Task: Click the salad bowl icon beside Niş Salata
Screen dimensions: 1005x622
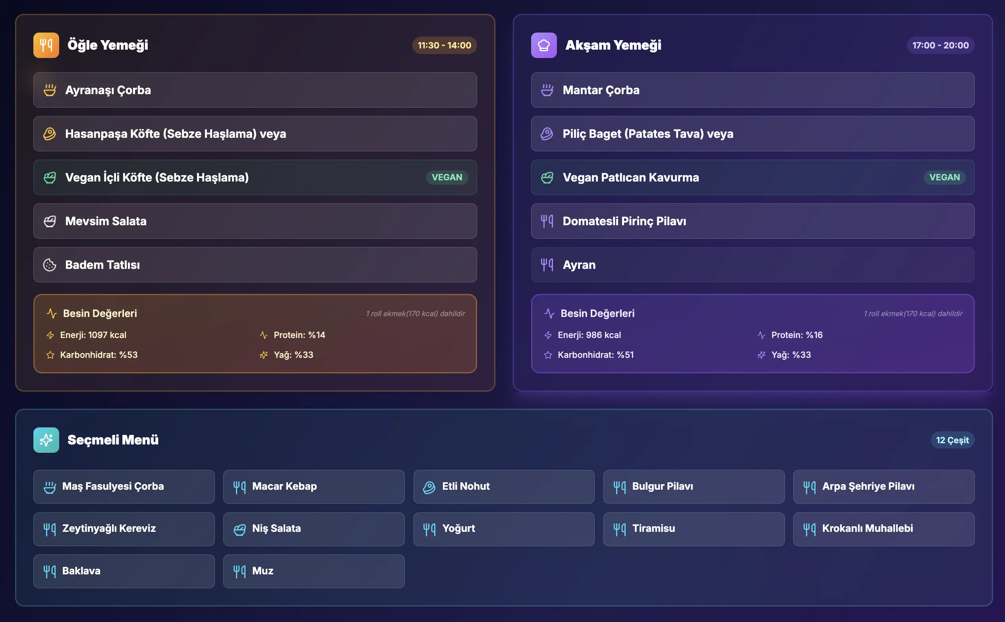Action: click(x=240, y=529)
